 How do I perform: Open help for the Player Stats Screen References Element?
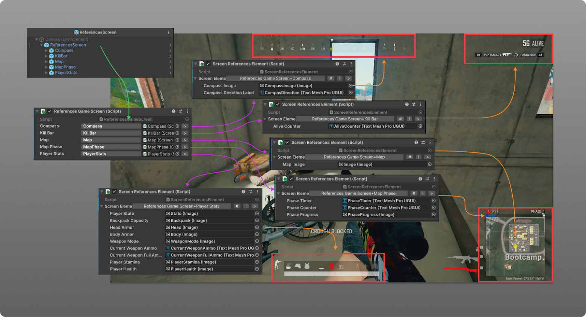243,192
